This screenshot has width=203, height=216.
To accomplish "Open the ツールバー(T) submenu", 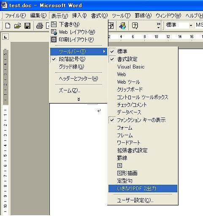I will click(x=78, y=52).
